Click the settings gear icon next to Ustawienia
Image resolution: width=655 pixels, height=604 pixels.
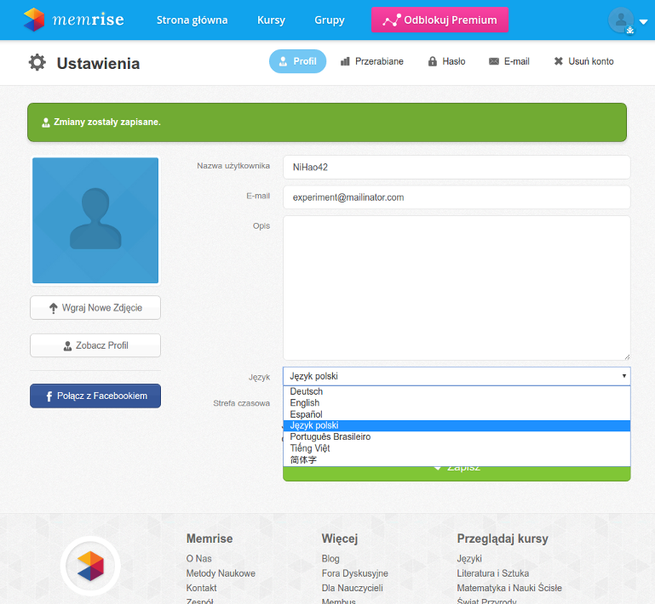(37, 62)
